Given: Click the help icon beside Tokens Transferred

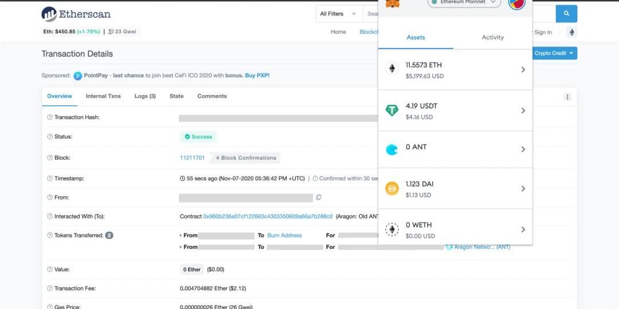Looking at the screenshot, I should pyautogui.click(x=50, y=235).
